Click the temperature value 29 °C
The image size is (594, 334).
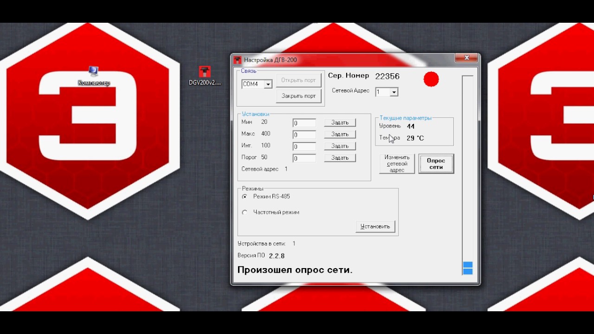(415, 138)
